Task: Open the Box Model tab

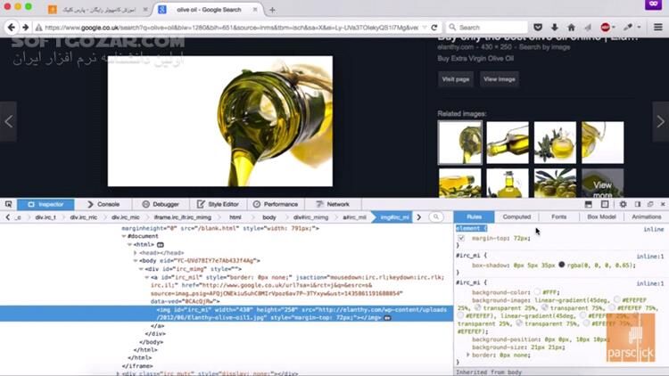Action: point(601,217)
